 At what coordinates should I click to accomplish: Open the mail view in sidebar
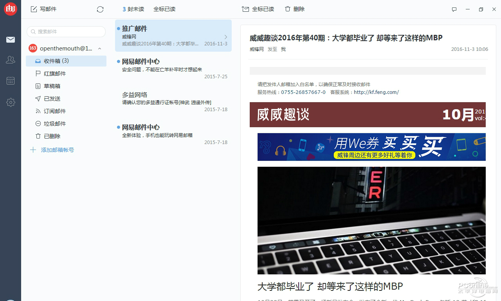coord(11,40)
